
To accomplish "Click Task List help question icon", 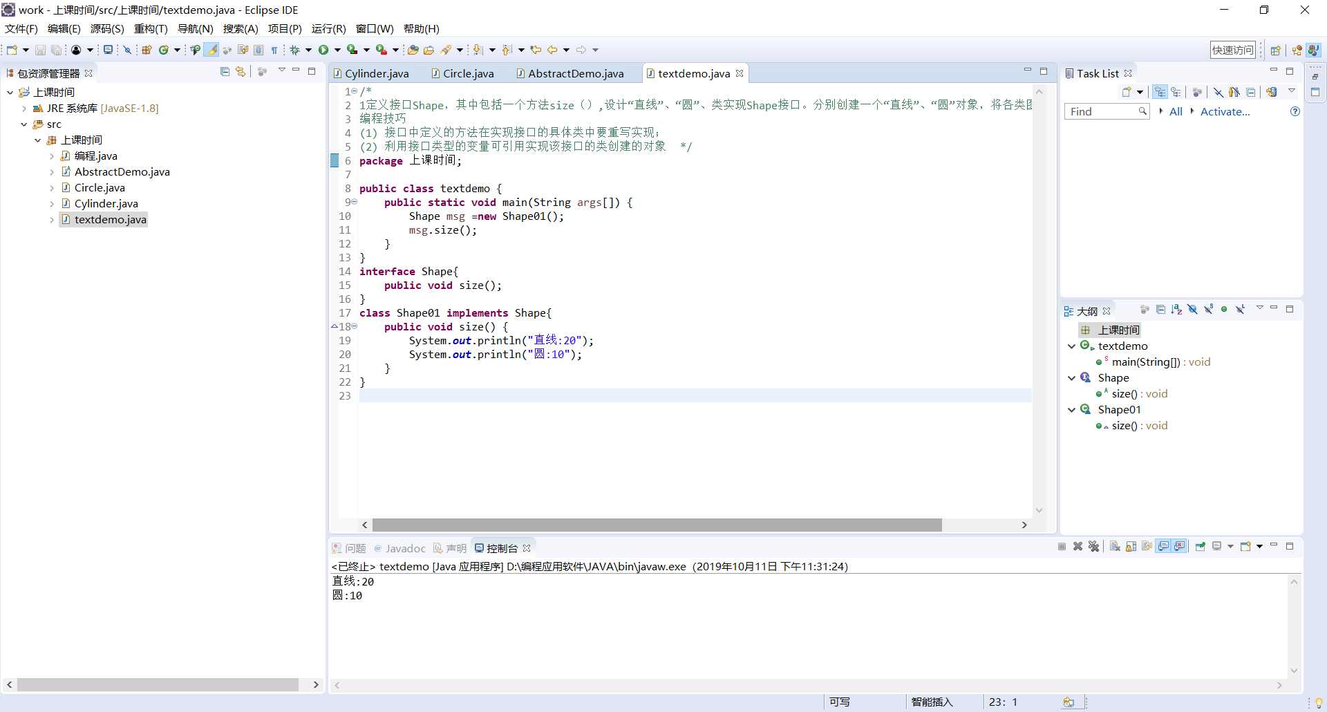I will [1295, 111].
